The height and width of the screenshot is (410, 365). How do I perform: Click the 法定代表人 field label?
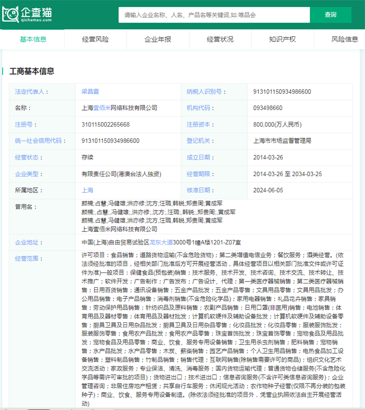coord(29,91)
